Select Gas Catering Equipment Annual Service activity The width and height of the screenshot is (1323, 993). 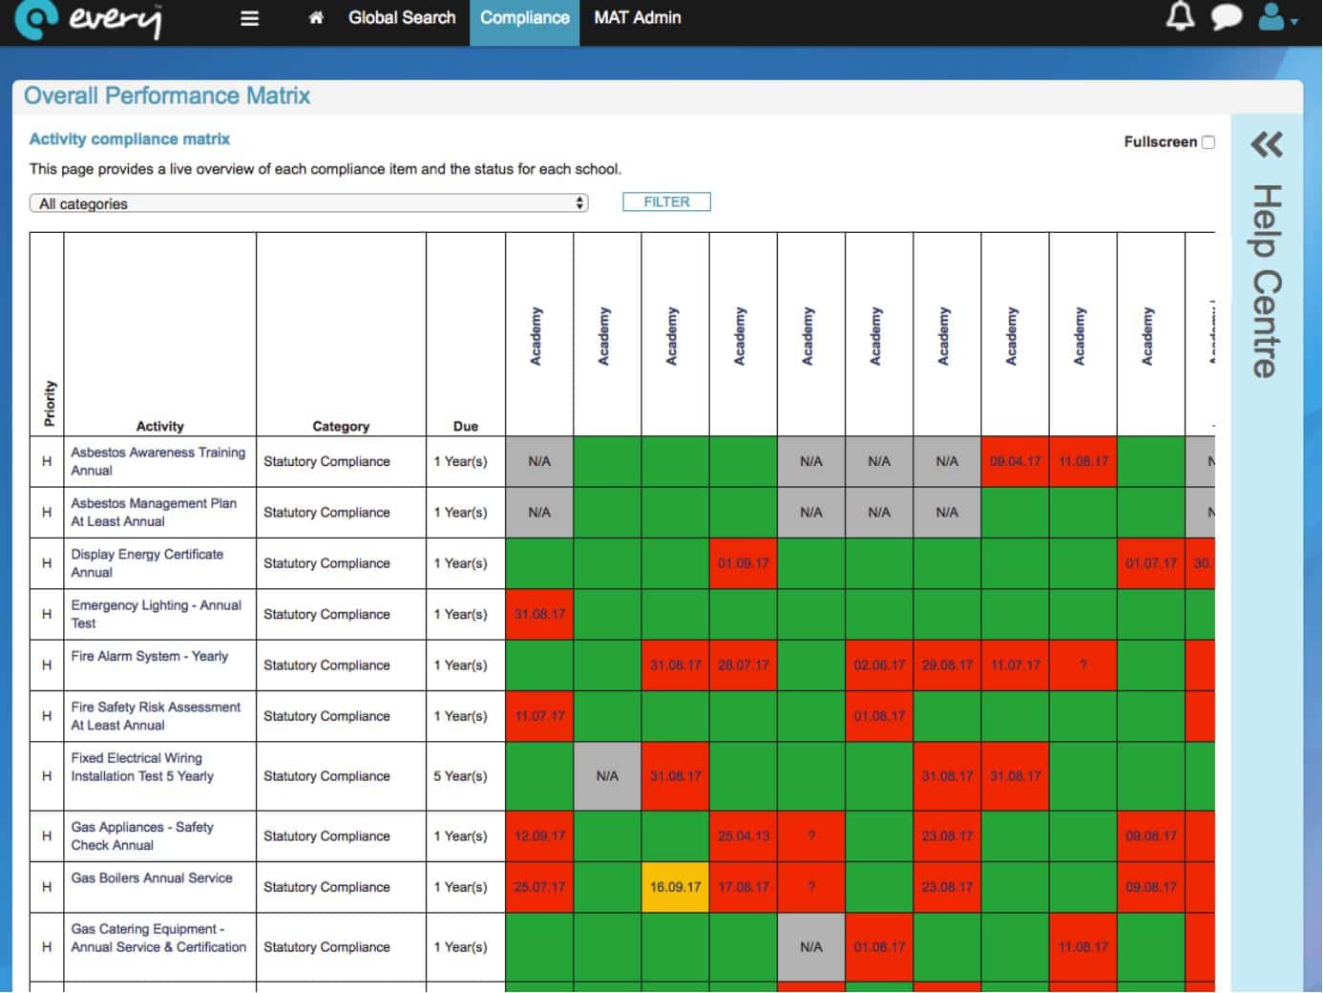(x=158, y=938)
